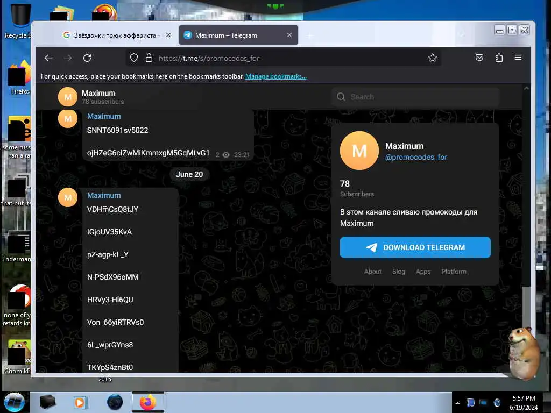Viewport: 551px width, 413px height.
Task: Bookmark this page with the star icon
Action: [433, 58]
